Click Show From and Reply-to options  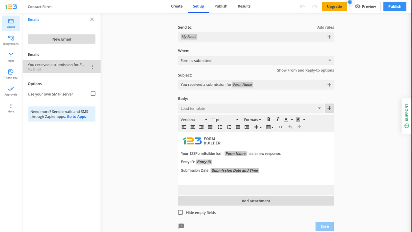(305, 70)
